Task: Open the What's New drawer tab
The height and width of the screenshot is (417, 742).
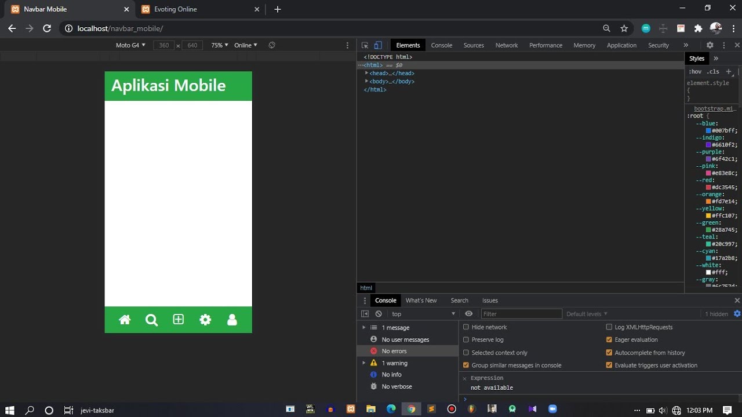Action: (421, 301)
